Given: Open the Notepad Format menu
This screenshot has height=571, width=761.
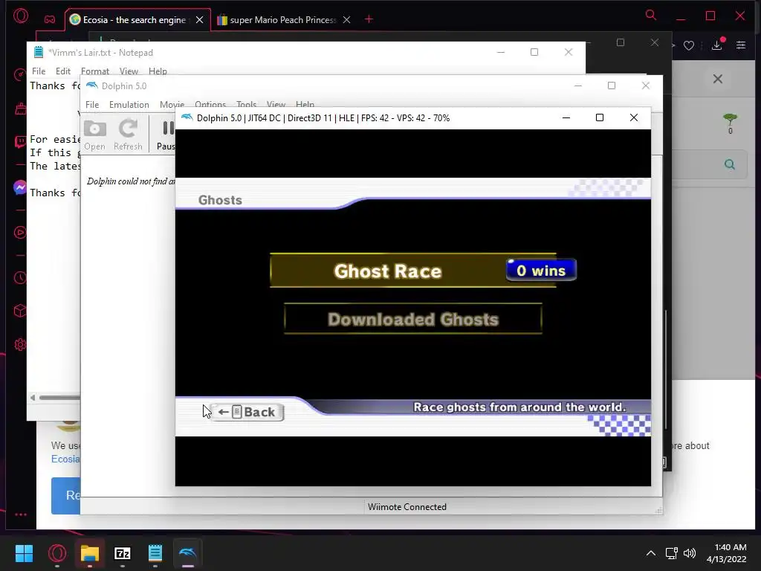Looking at the screenshot, I should click(95, 71).
